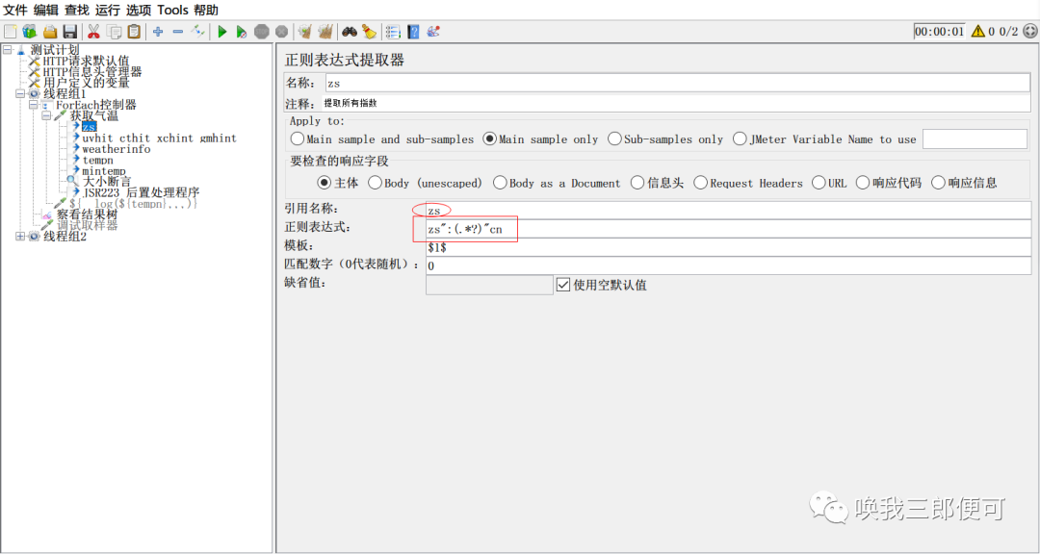
Task: Collapse the ForEach控制器 node
Action: coord(33,105)
